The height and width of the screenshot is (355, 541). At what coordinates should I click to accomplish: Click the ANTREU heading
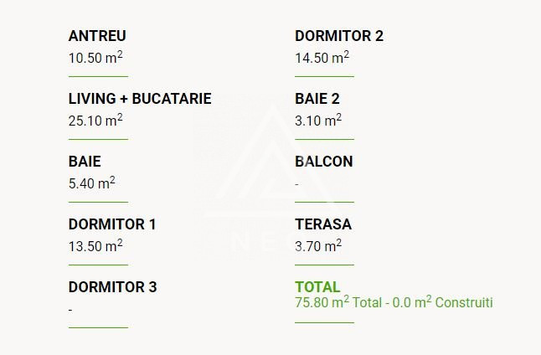tap(97, 36)
